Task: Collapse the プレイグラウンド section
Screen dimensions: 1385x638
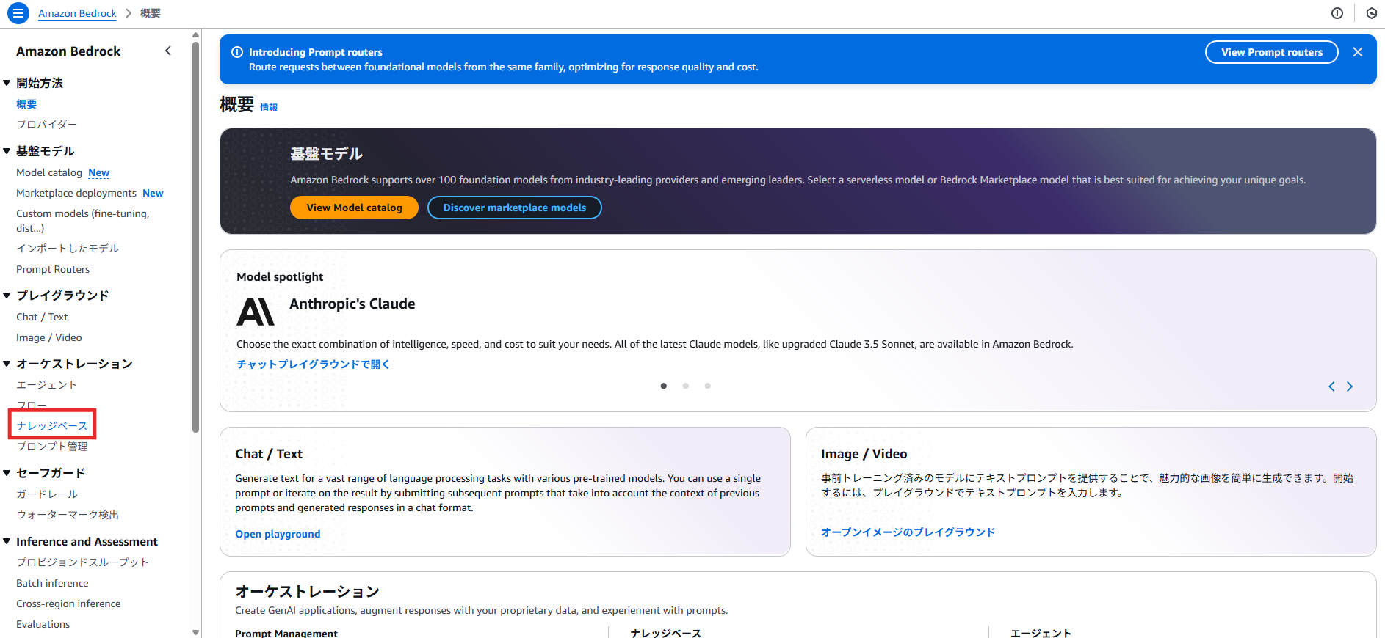Action: tap(7, 296)
